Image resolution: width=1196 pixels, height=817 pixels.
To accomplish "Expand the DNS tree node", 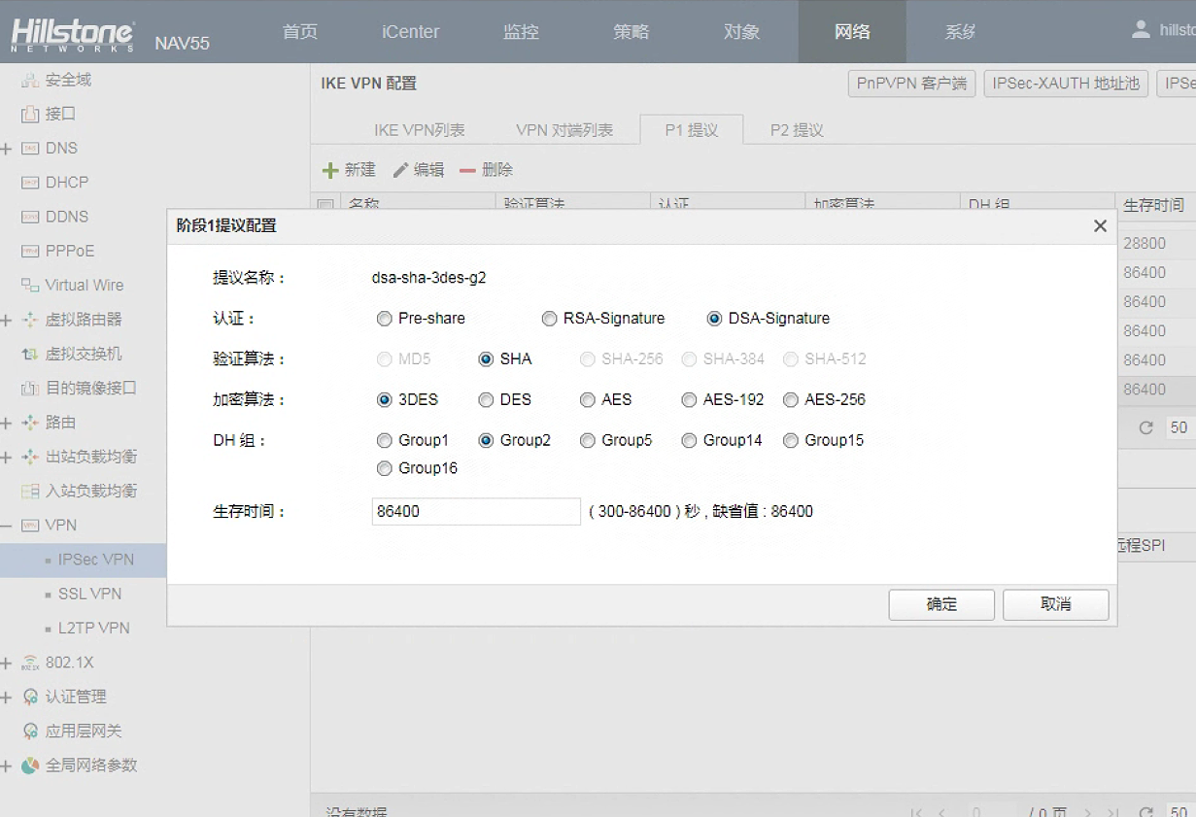I will click(7, 149).
